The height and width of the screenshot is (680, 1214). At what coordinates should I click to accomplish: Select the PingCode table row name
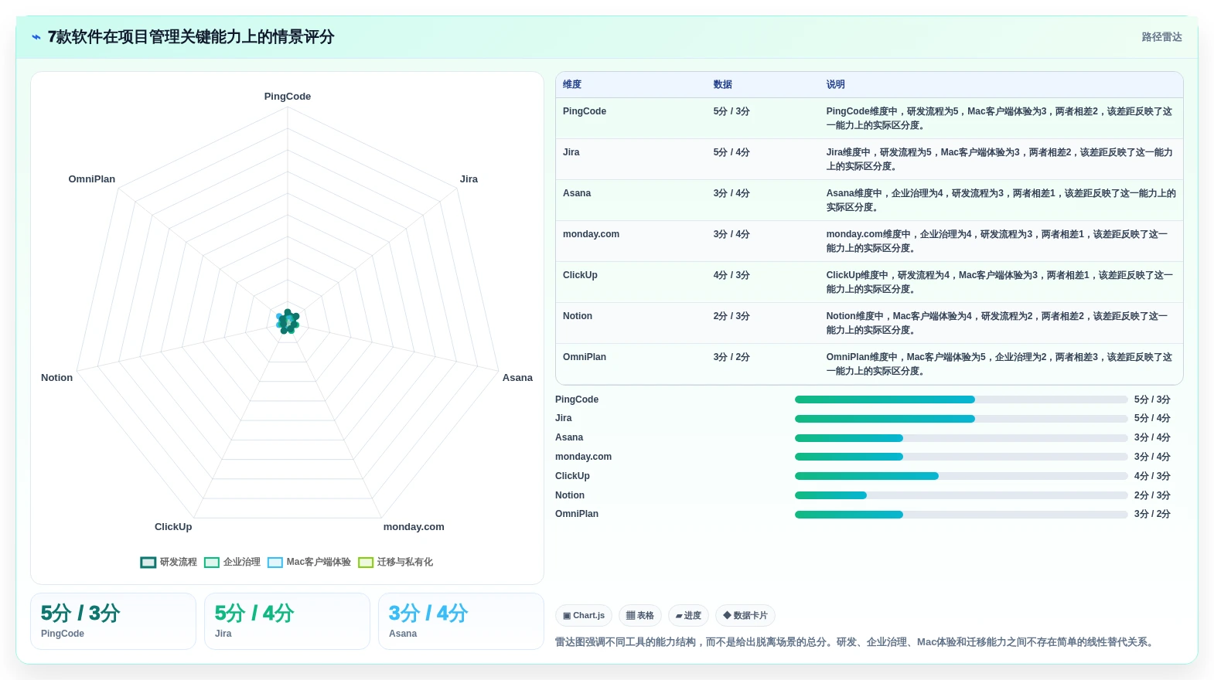(585, 111)
